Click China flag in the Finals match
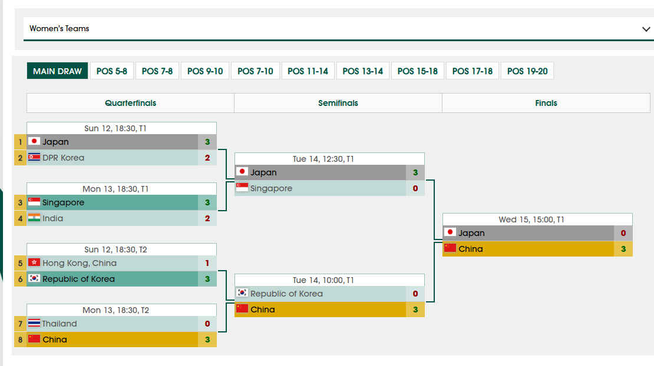Viewport: 654px width, 366px height. (450, 248)
